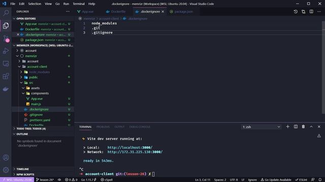Open the 172.31.225.130:3000 network link

click(x=135, y=152)
